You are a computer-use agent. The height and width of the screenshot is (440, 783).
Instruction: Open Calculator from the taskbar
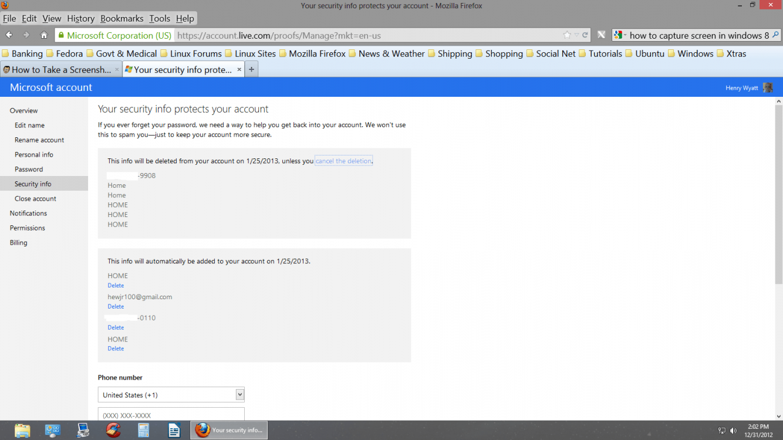[143, 430]
